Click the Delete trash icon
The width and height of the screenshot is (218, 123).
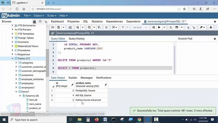click(106, 27)
